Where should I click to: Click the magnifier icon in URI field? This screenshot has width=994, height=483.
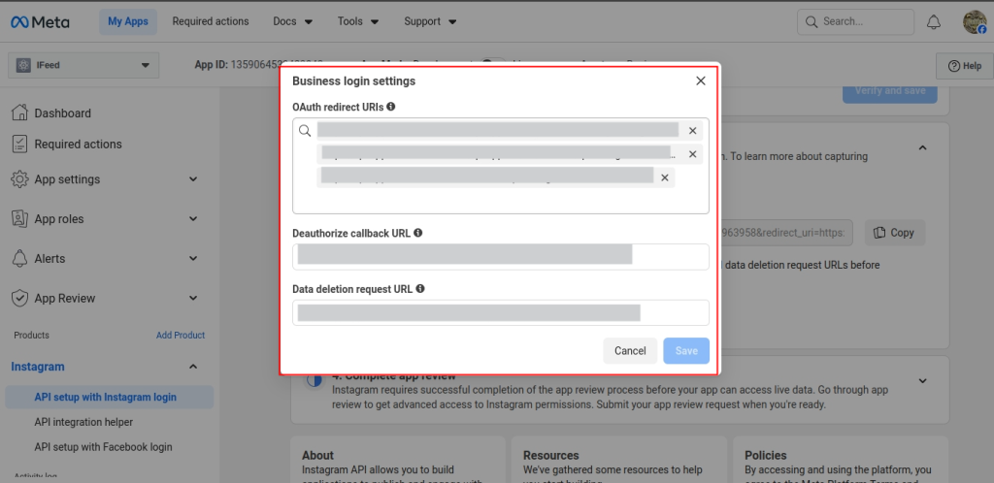pos(305,130)
